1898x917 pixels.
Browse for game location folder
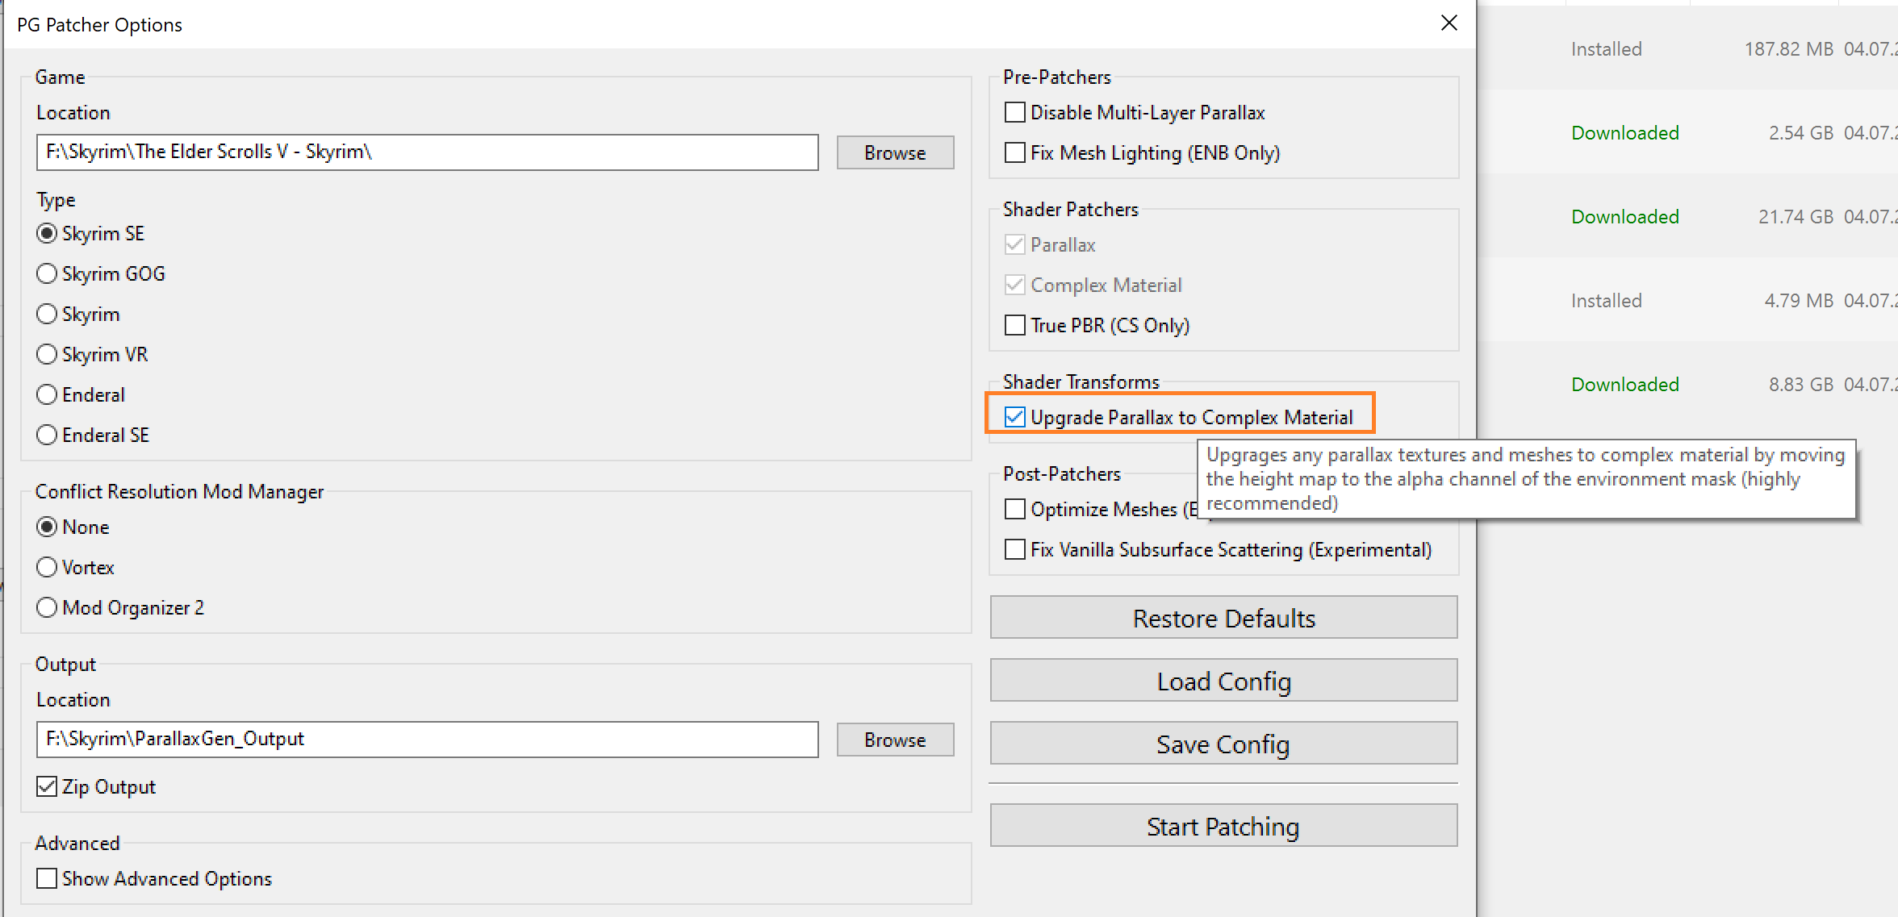(x=894, y=152)
